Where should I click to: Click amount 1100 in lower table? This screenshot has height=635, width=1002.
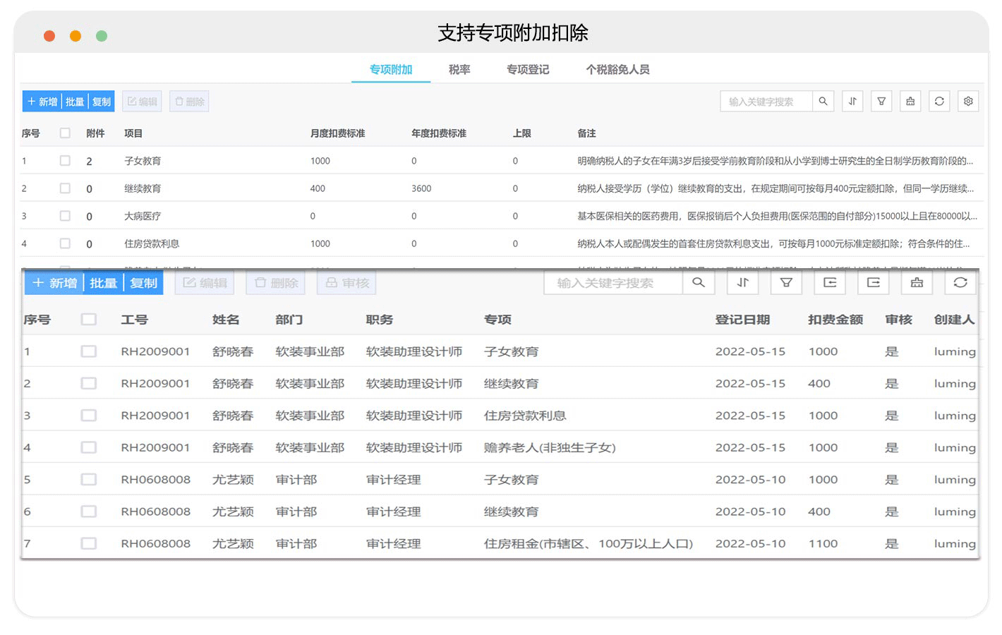(x=823, y=543)
